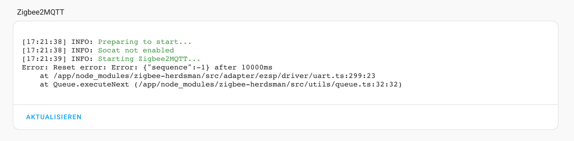Click the Zigbee2MQTT heading above the log
This screenshot has width=574, height=141.
tap(41, 12)
